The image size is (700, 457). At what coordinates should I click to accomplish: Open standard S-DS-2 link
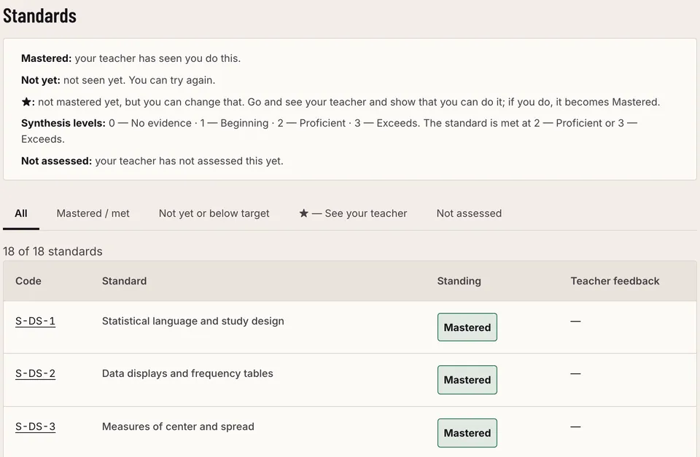click(x=35, y=374)
